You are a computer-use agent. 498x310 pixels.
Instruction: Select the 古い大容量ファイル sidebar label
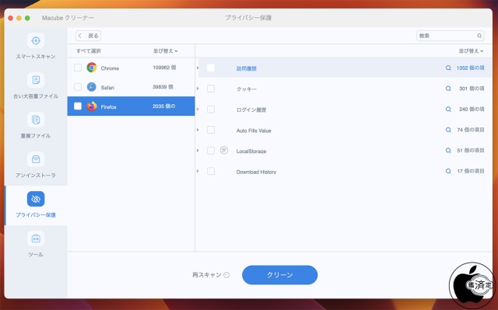[x=36, y=96]
